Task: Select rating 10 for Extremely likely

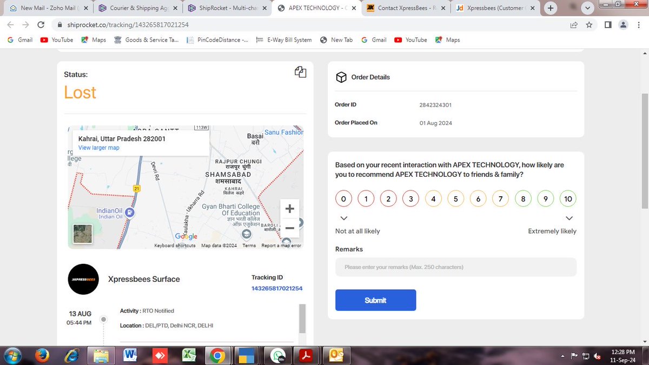Action: (x=568, y=198)
